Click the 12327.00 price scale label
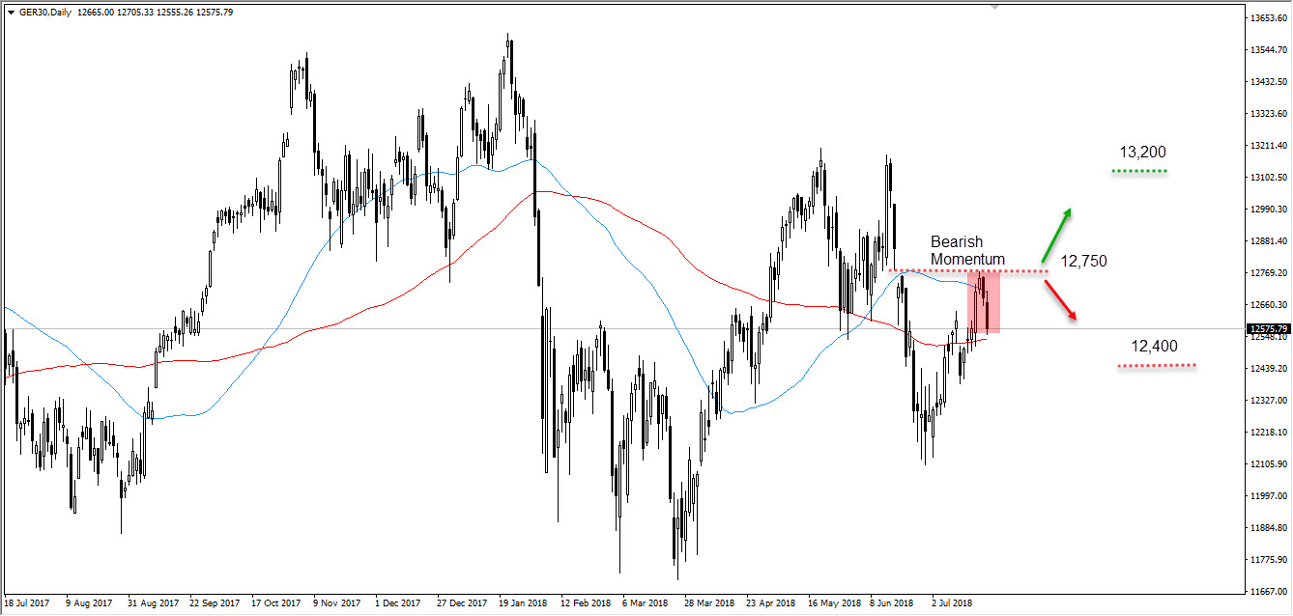The image size is (1293, 616). pos(1269,400)
